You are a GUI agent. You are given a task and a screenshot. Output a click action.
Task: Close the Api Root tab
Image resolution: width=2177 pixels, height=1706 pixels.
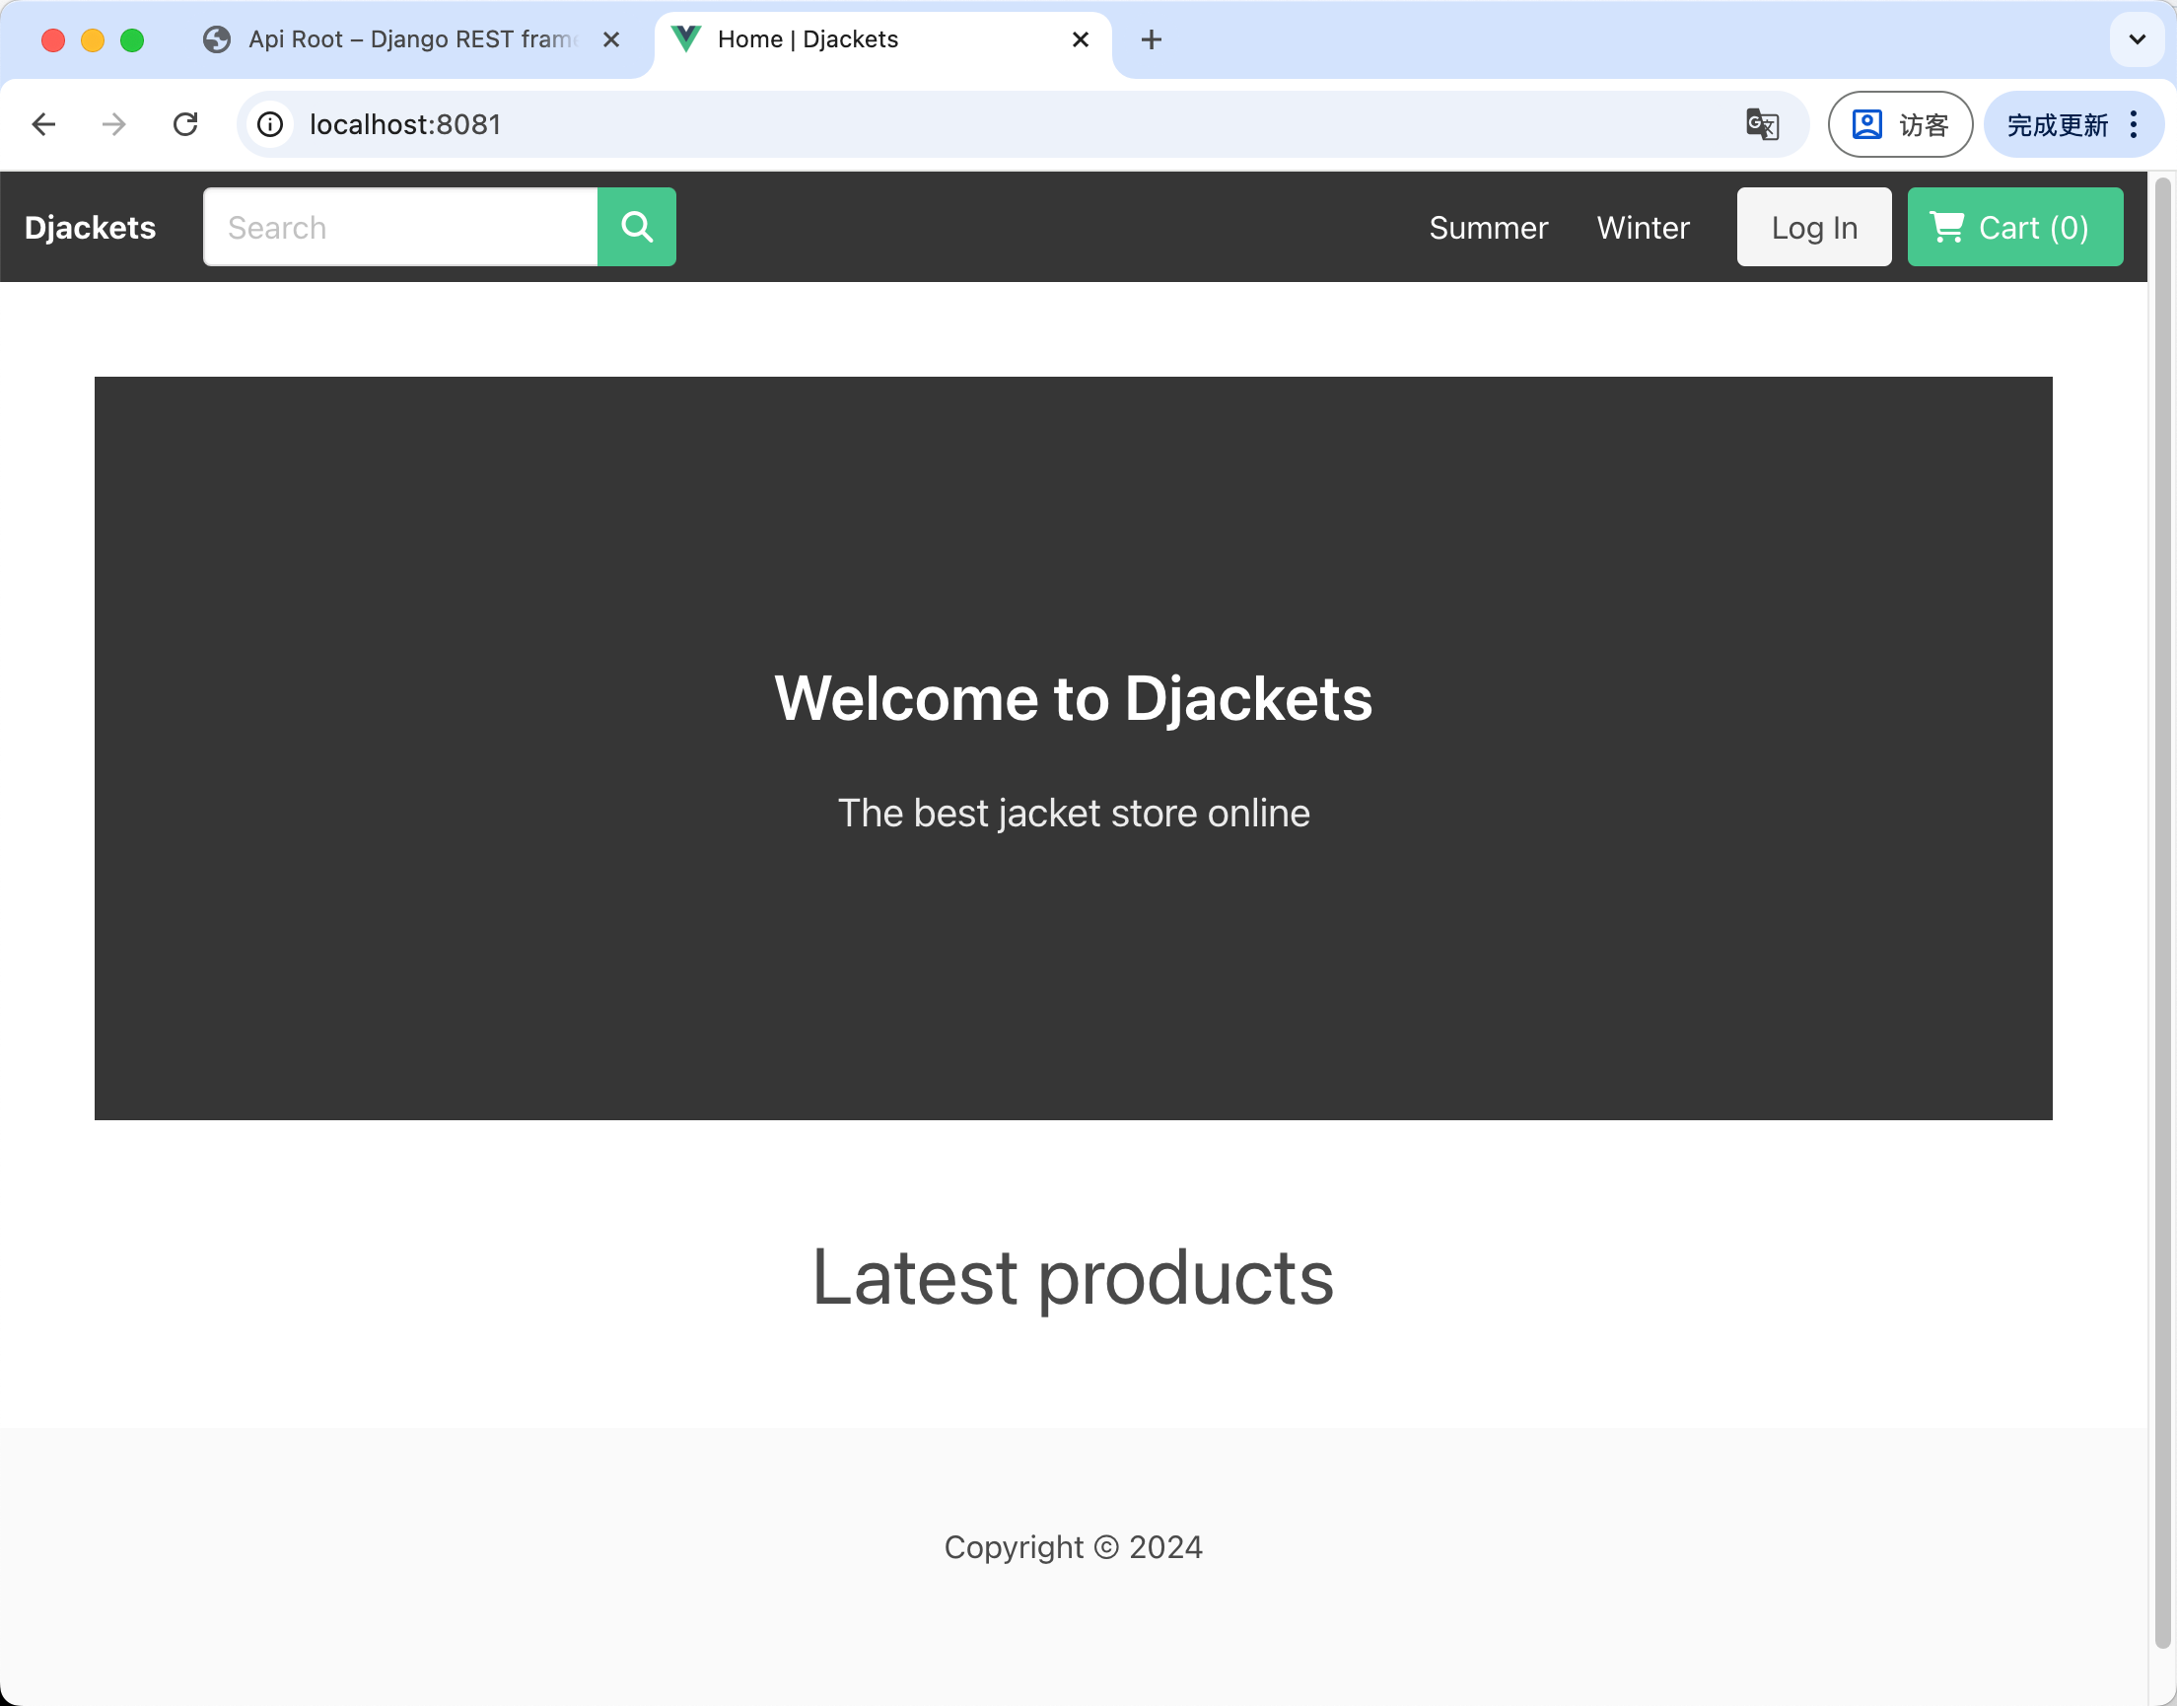[x=611, y=40]
